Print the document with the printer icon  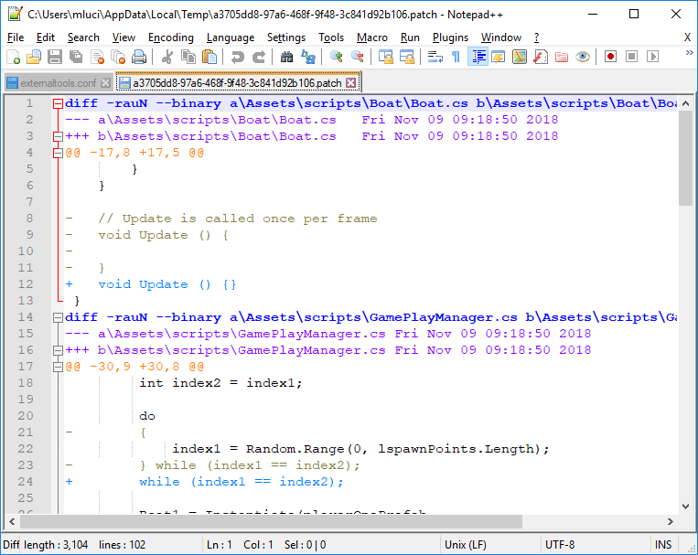(x=139, y=57)
